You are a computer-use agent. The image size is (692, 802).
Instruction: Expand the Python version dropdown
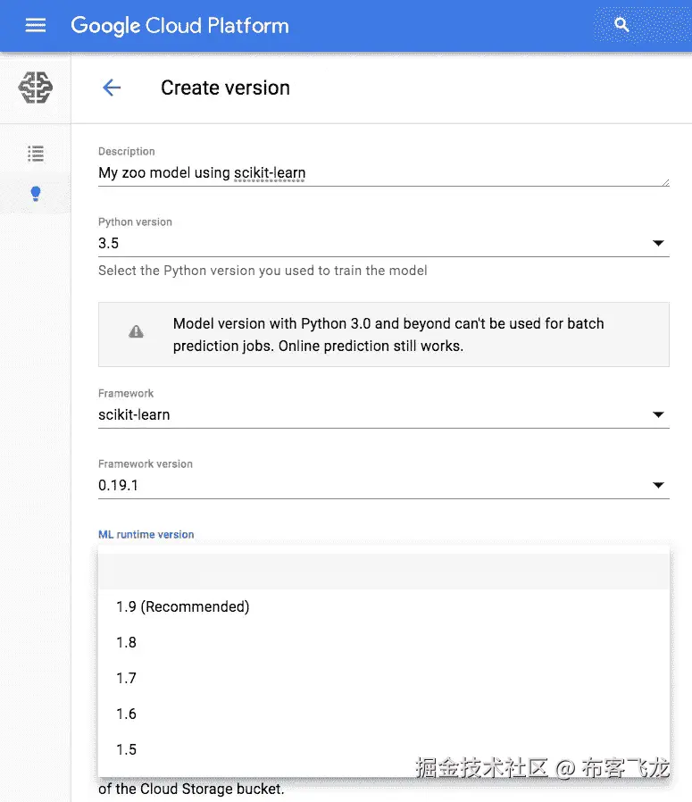pyautogui.click(x=658, y=243)
